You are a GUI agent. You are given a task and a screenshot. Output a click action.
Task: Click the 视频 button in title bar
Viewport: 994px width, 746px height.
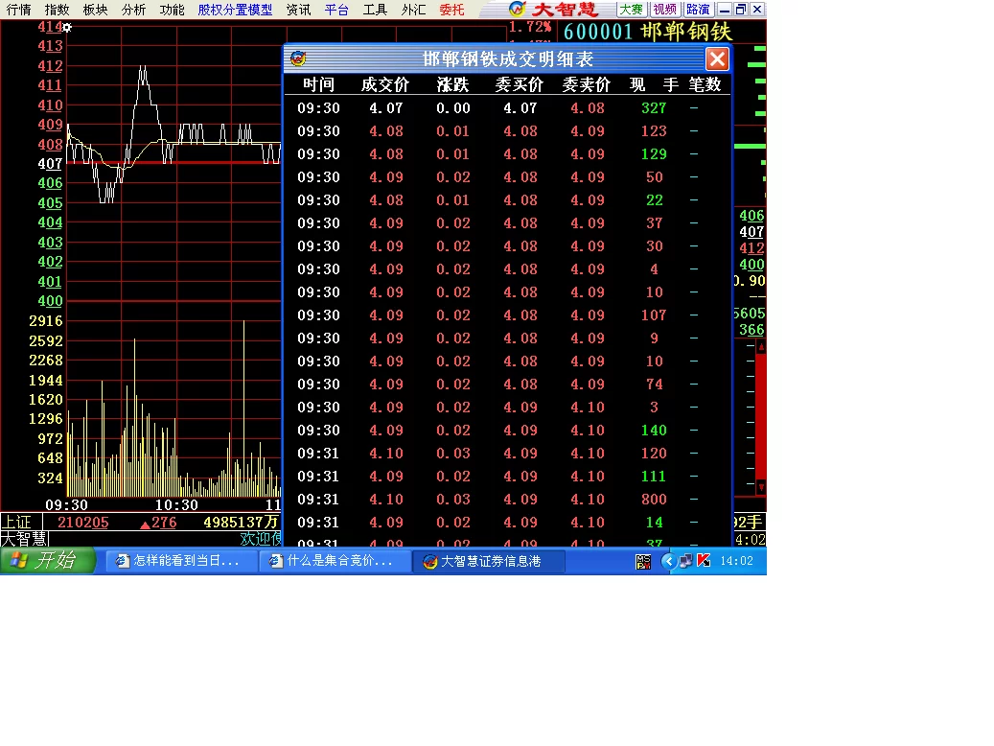[x=665, y=9]
